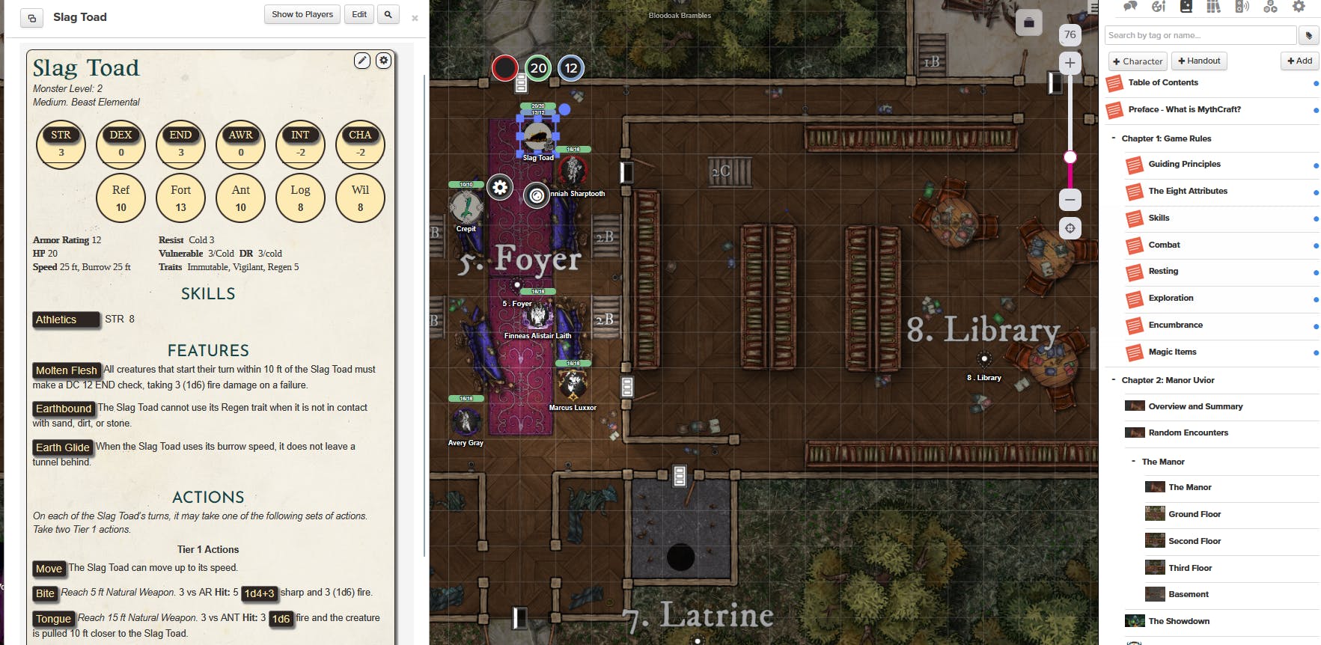This screenshot has height=645, width=1321.
Task: Switch to the Chat tab
Action: [x=1130, y=7]
